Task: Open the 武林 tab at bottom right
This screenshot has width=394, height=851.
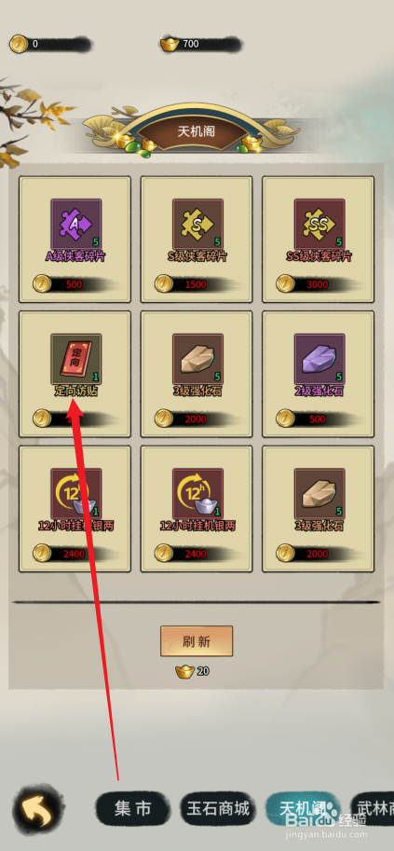Action: [373, 809]
